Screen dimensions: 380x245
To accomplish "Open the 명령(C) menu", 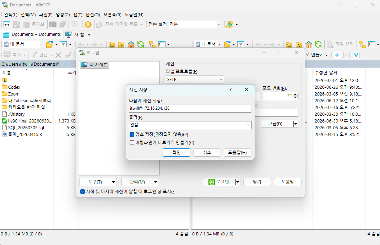I will coord(63,15).
